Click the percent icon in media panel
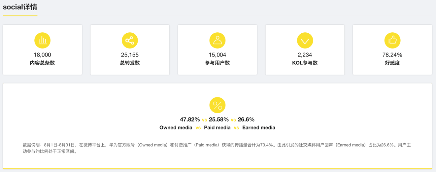The image size is (436, 172). coord(218,105)
